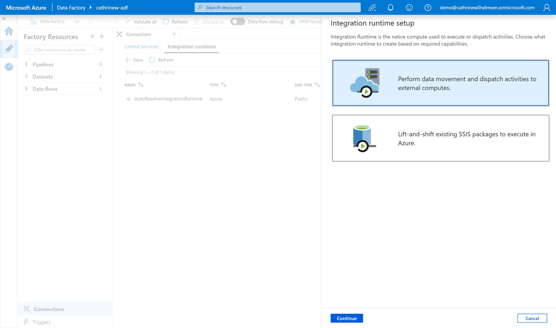Open the Monitor gauge icon in sidebar
This screenshot has width=556, height=328.
point(9,67)
